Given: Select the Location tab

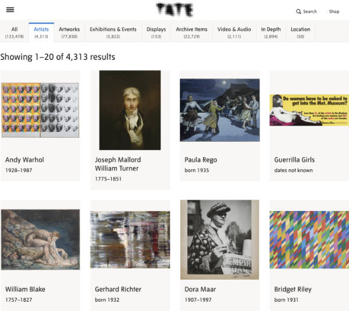Looking at the screenshot, I should coord(301,33).
